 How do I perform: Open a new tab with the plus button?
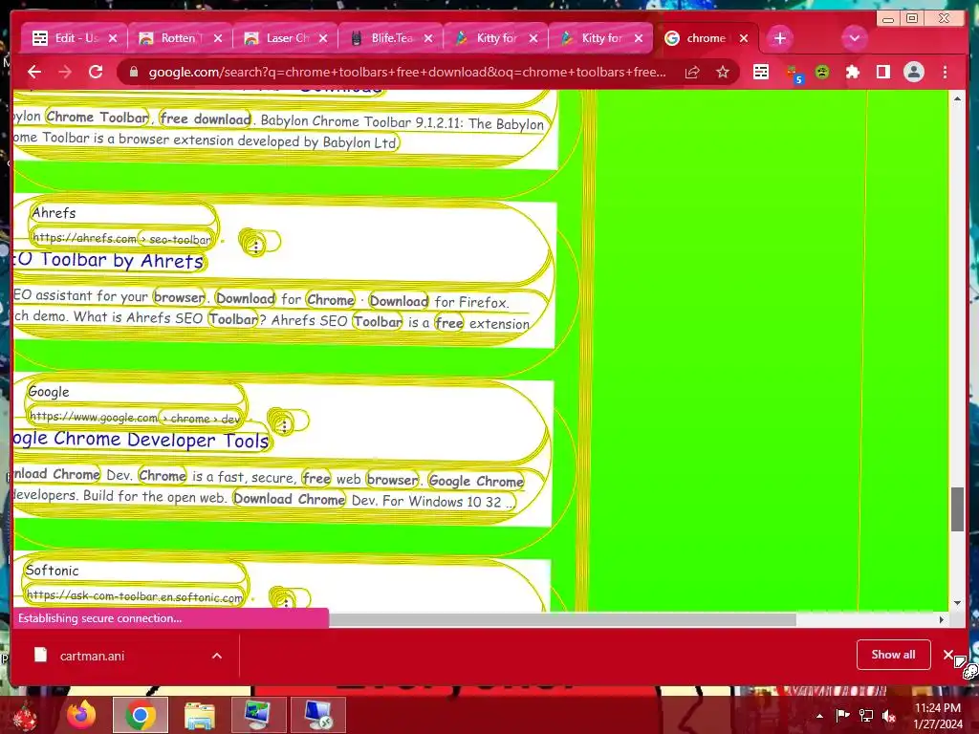click(x=780, y=38)
